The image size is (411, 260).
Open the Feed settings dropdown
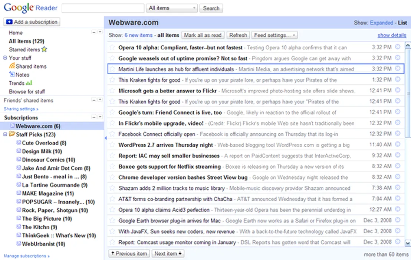pyautogui.click(x=274, y=35)
